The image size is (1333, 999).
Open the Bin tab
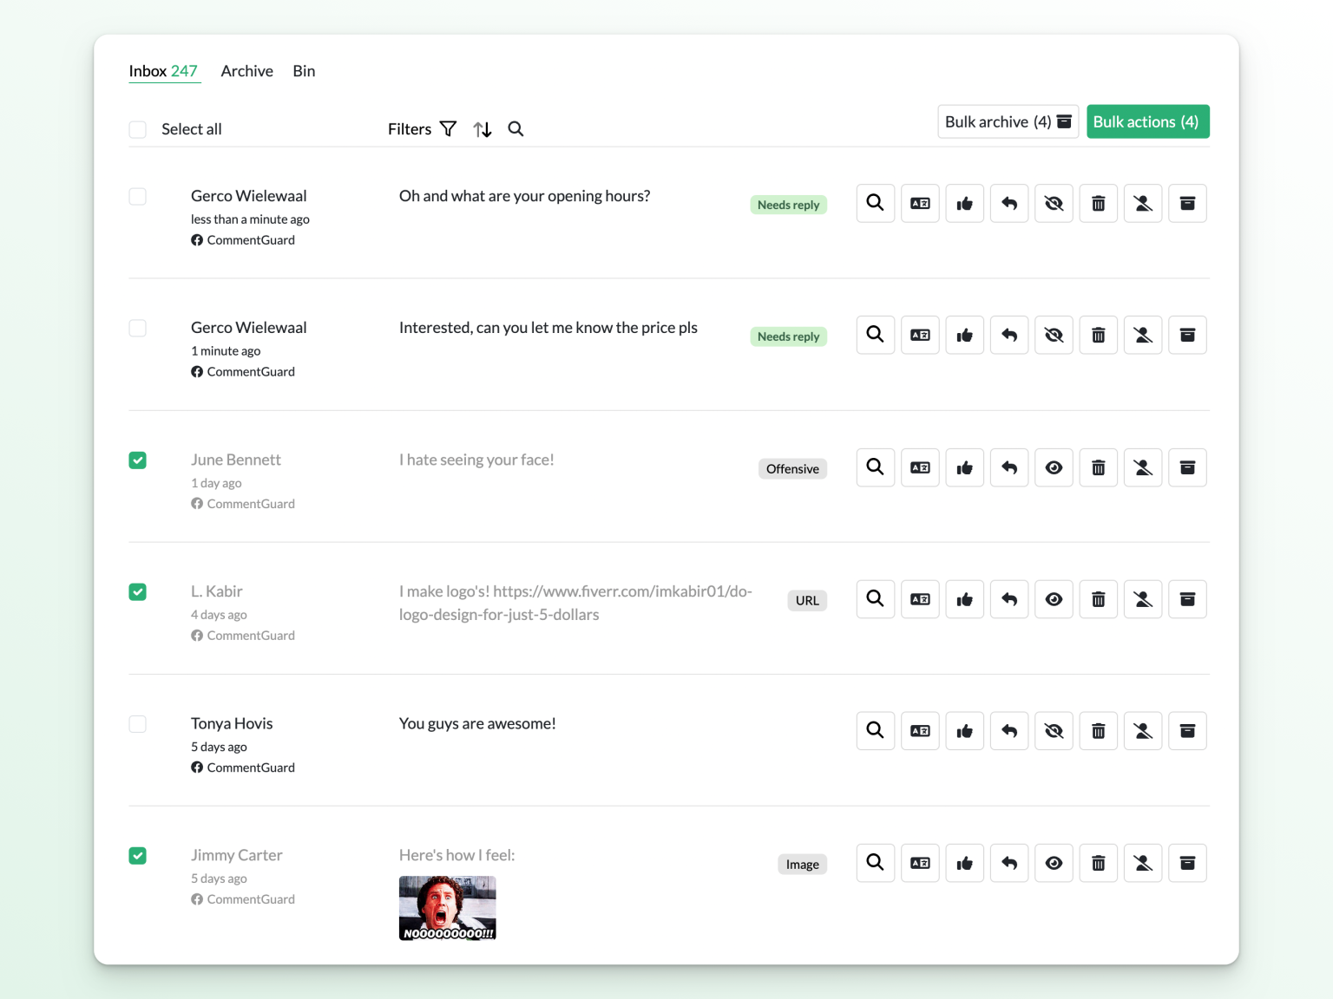coord(304,71)
